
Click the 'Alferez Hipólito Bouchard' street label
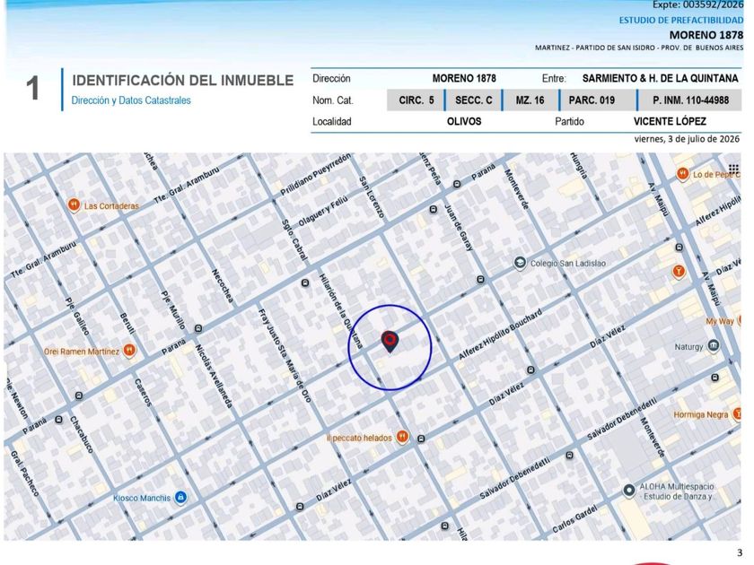pyautogui.click(x=500, y=335)
